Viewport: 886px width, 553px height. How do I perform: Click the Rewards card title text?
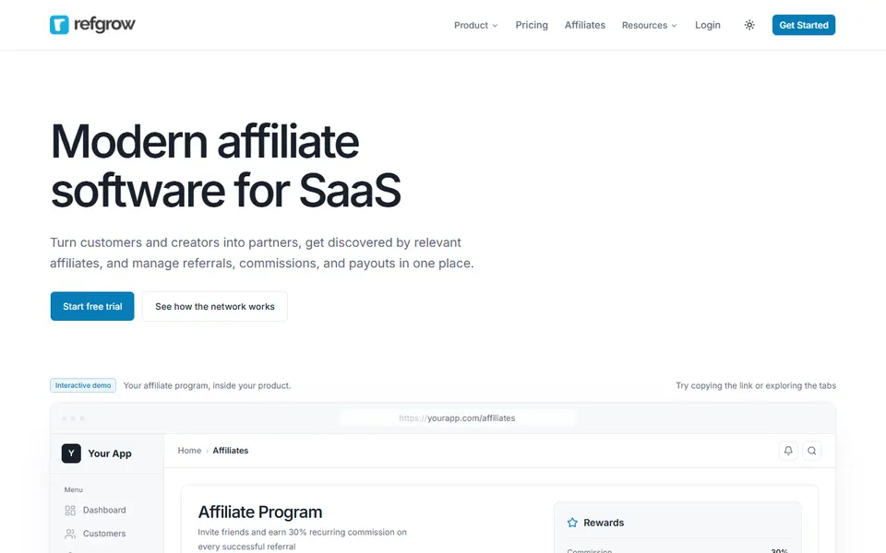click(x=604, y=523)
